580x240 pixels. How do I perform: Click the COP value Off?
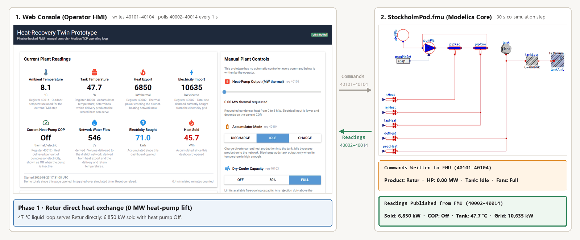(x=46, y=138)
